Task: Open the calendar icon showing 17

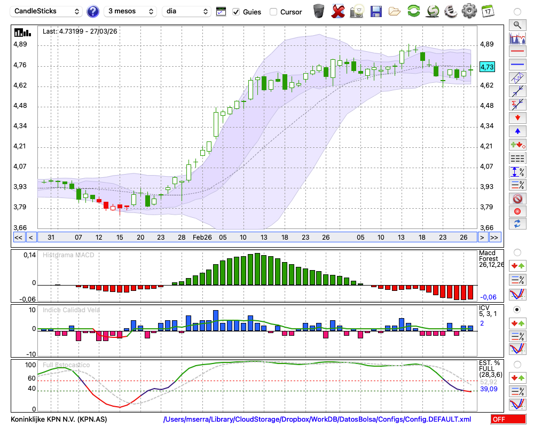Action: coord(488,11)
